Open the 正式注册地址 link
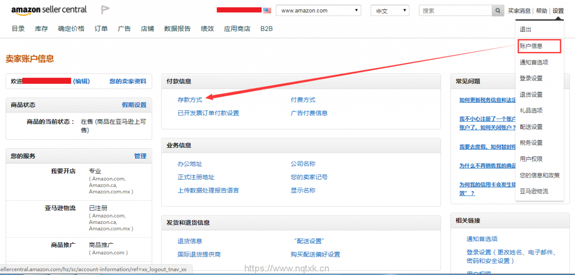575x275 pixels. (x=196, y=177)
